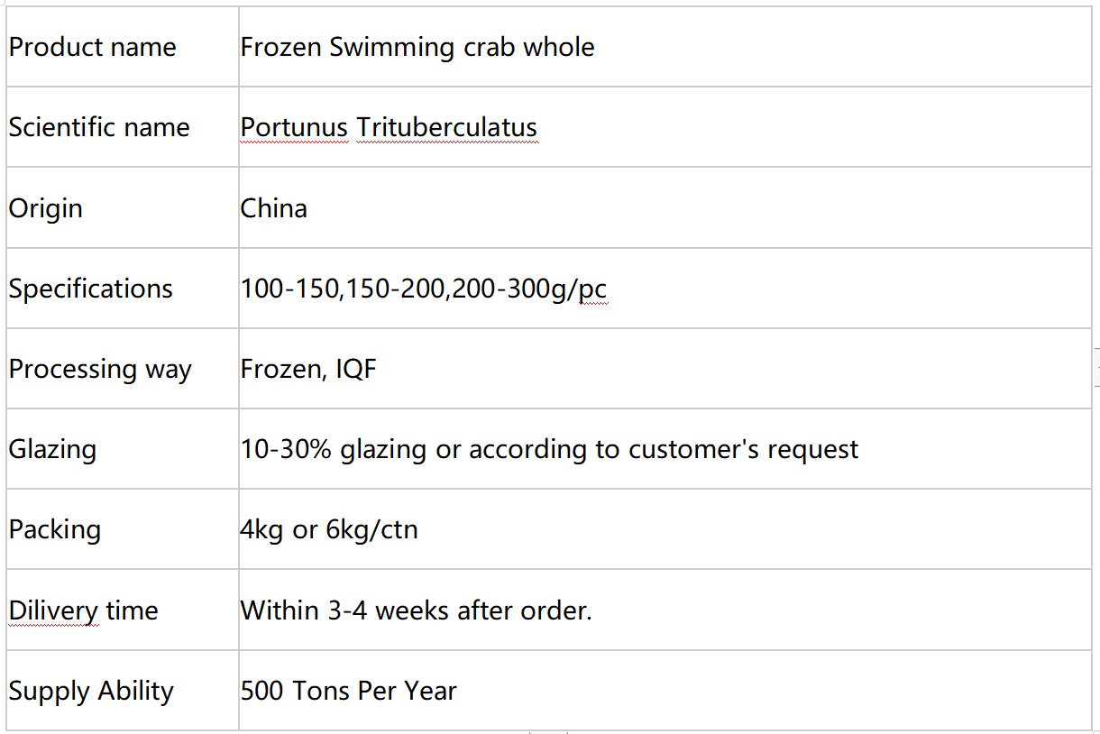The image size is (1100, 734).
Task: Click the "China" cell
Action: (x=665, y=207)
